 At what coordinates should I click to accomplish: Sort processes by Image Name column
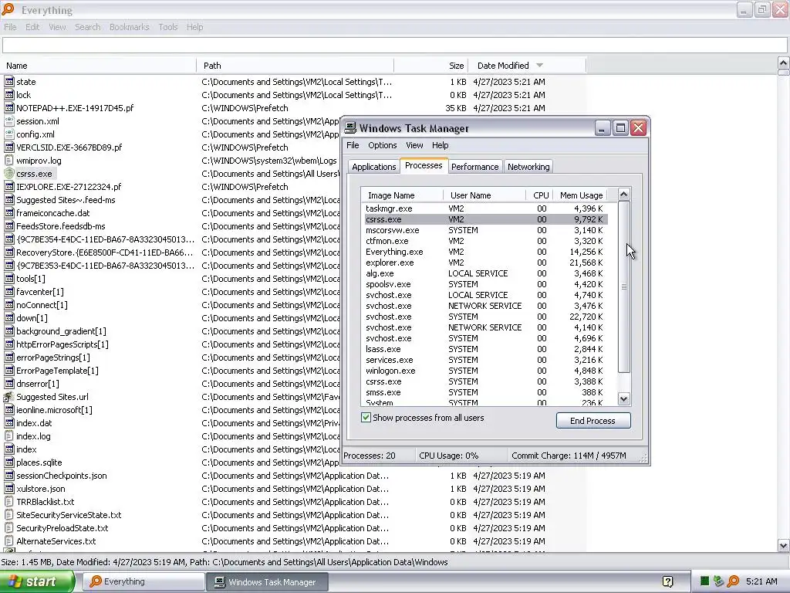coord(402,195)
